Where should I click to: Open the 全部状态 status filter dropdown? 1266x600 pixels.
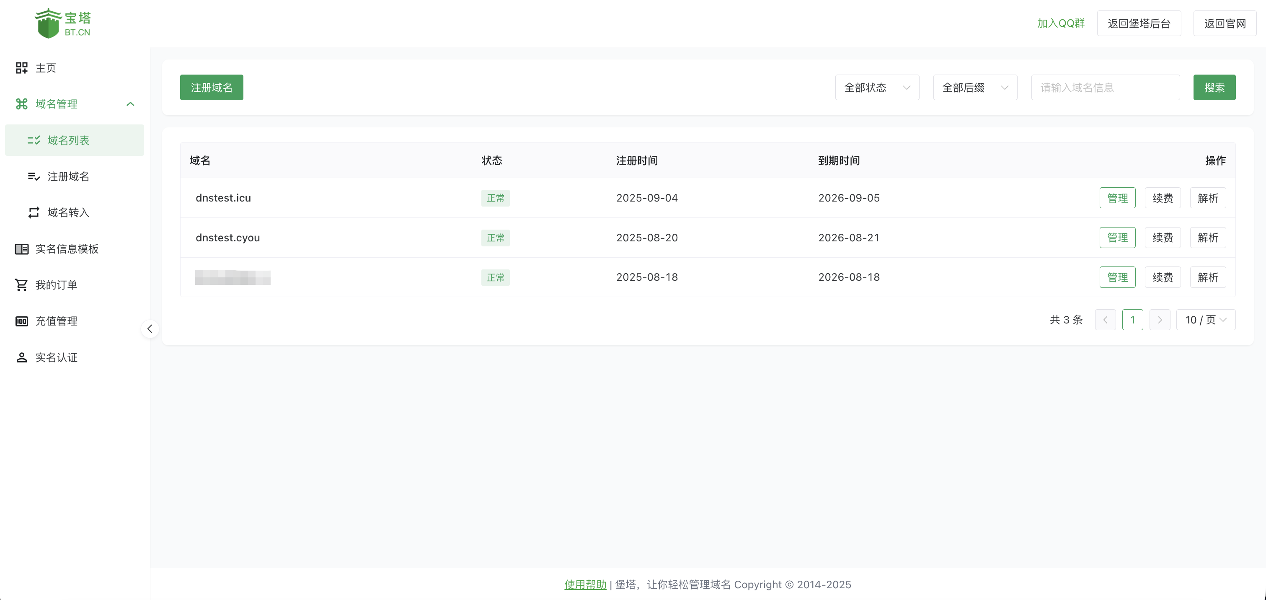[877, 88]
